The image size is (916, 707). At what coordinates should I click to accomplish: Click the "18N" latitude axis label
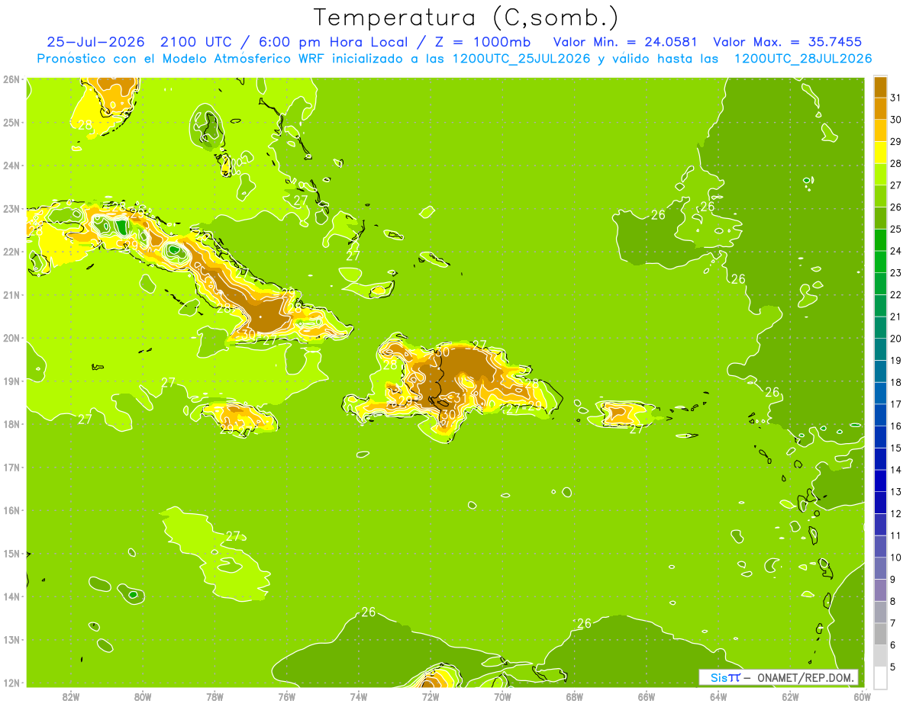(11, 424)
